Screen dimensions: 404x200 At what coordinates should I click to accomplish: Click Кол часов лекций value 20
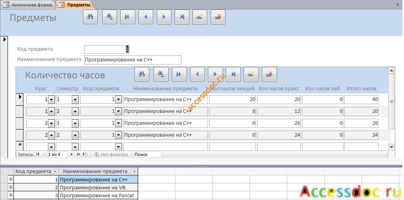coord(233,99)
